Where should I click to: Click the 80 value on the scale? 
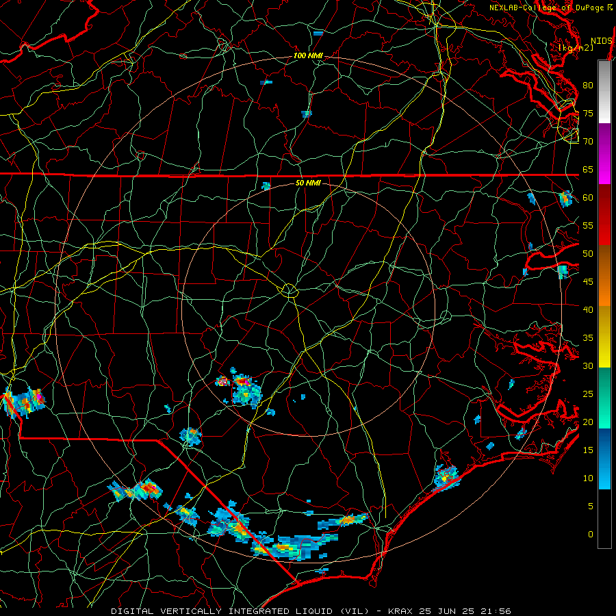588,86
